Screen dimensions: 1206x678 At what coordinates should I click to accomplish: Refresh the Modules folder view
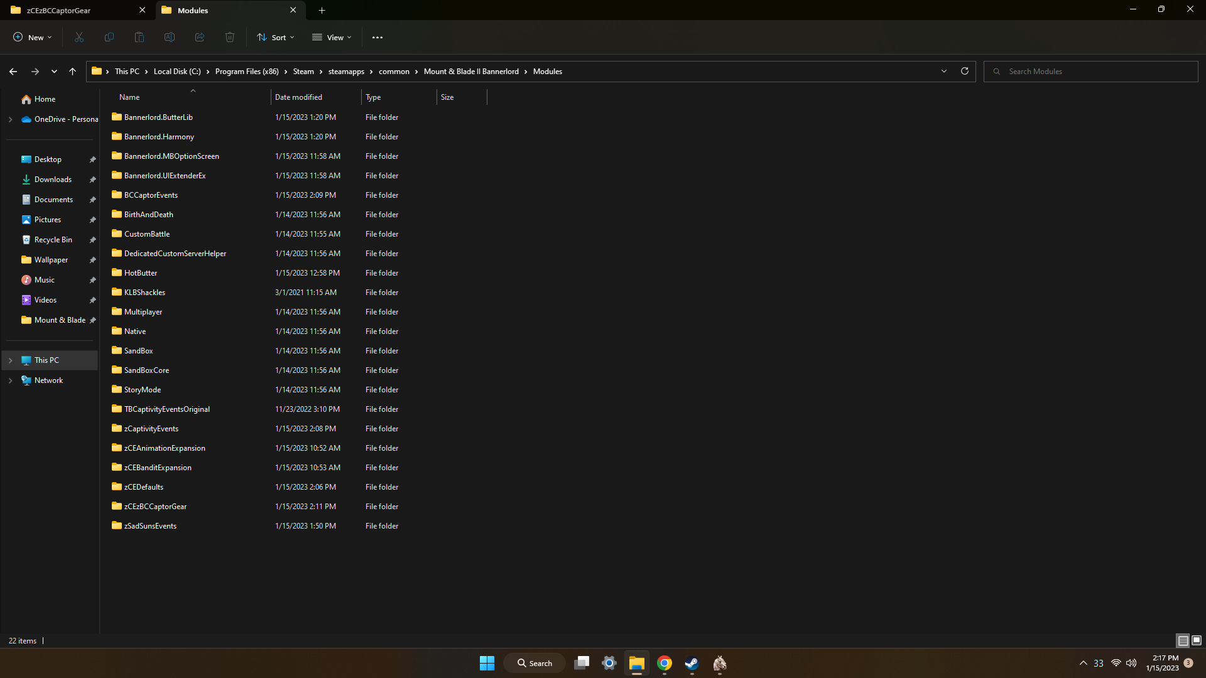pos(965,71)
